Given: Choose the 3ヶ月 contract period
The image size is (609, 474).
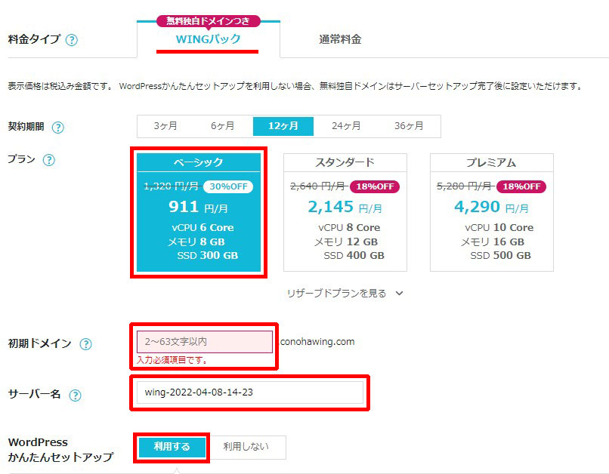Looking at the screenshot, I should (x=165, y=126).
